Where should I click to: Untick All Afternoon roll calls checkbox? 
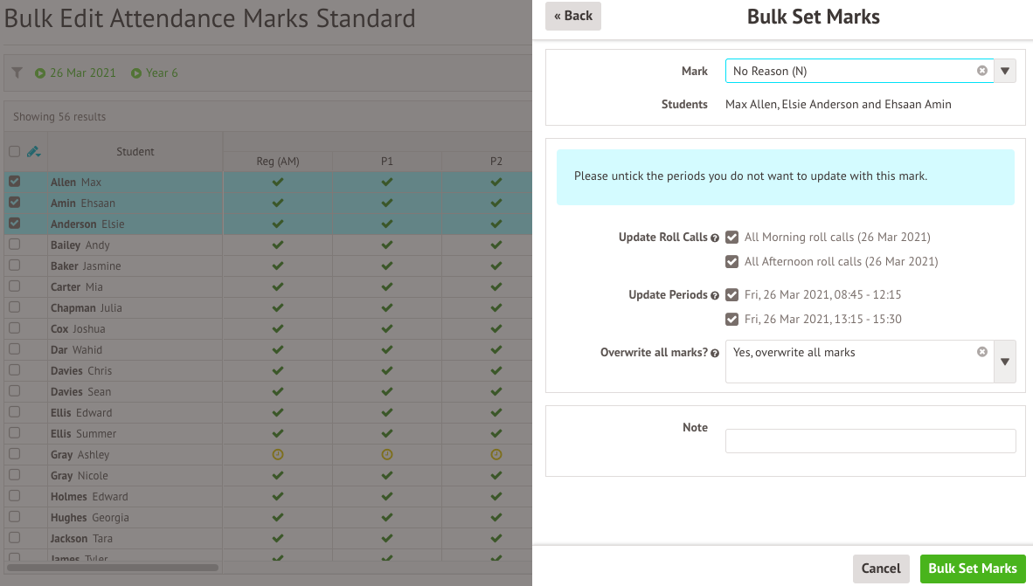(x=732, y=261)
